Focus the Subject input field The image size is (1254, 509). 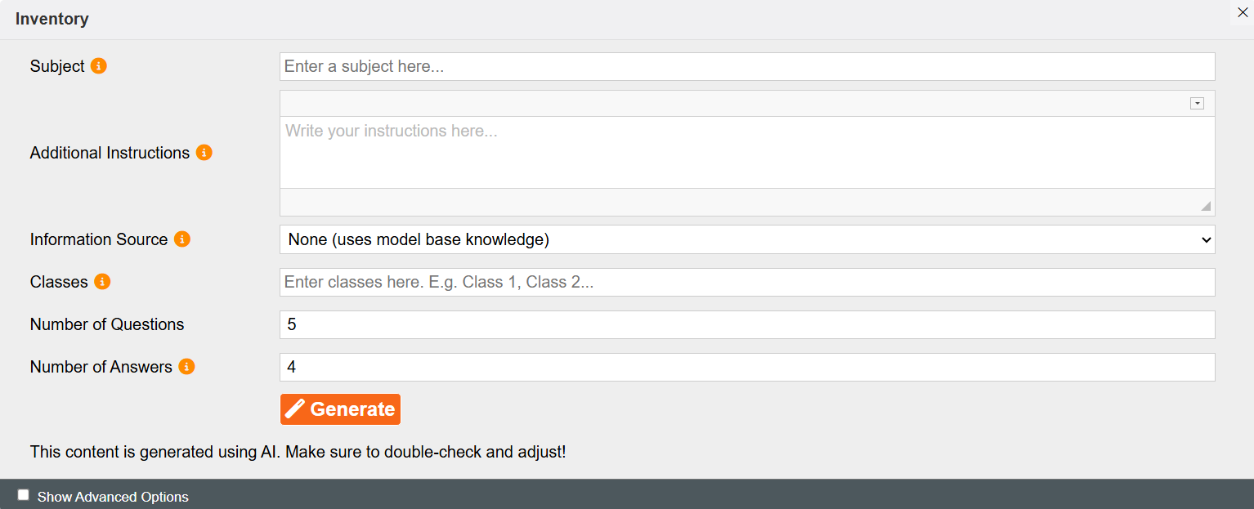(x=747, y=66)
